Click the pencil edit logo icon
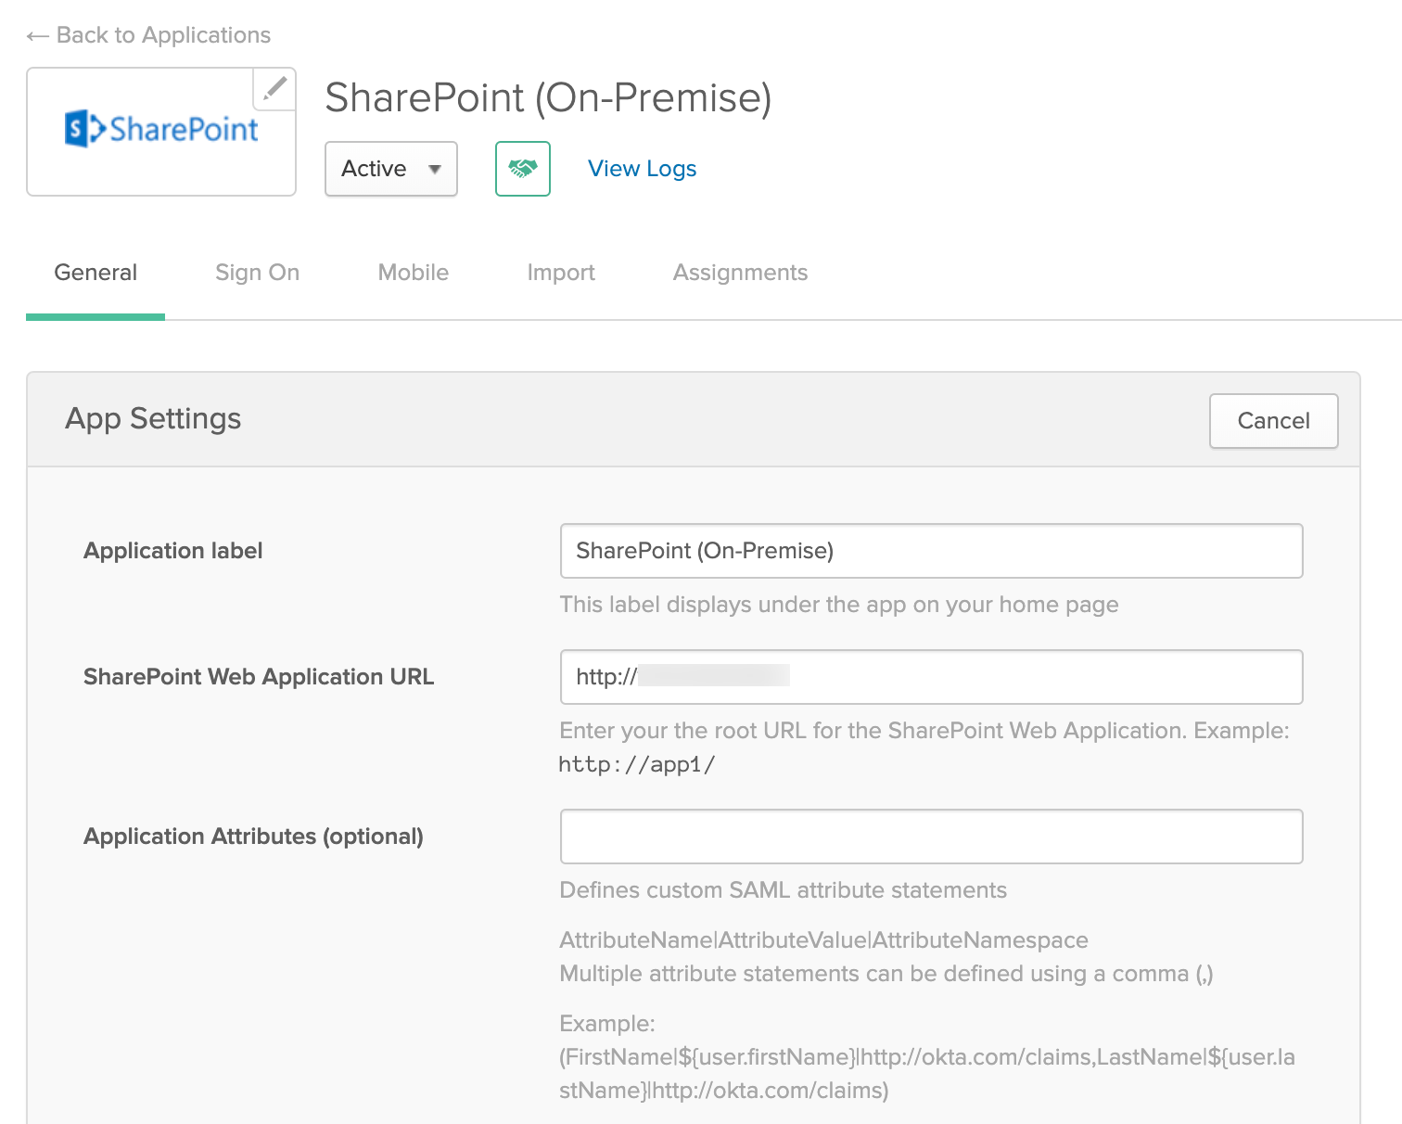The height and width of the screenshot is (1124, 1402). tap(274, 89)
